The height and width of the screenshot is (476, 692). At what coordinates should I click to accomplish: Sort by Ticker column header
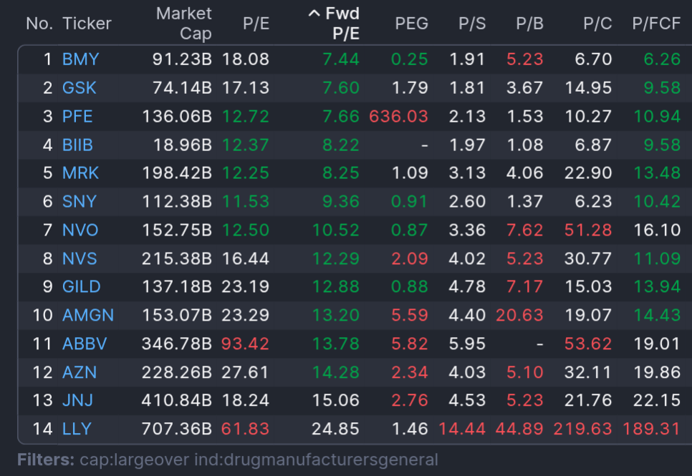(87, 24)
